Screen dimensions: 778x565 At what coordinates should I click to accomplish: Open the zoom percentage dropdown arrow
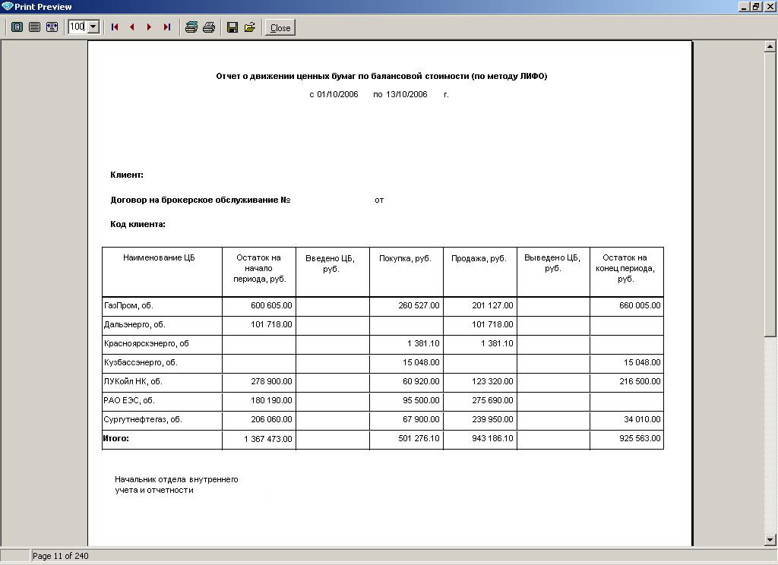click(x=93, y=27)
